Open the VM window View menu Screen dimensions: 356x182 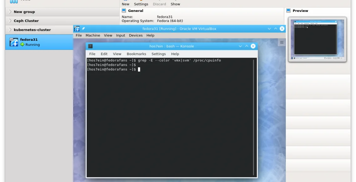(x=108, y=35)
